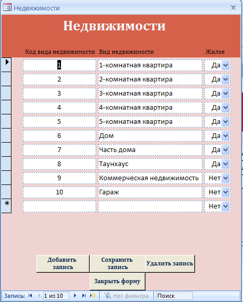This screenshot has width=243, height=302.
Task: Click the 'Недвижимости' form header title
Action: coord(114,26)
